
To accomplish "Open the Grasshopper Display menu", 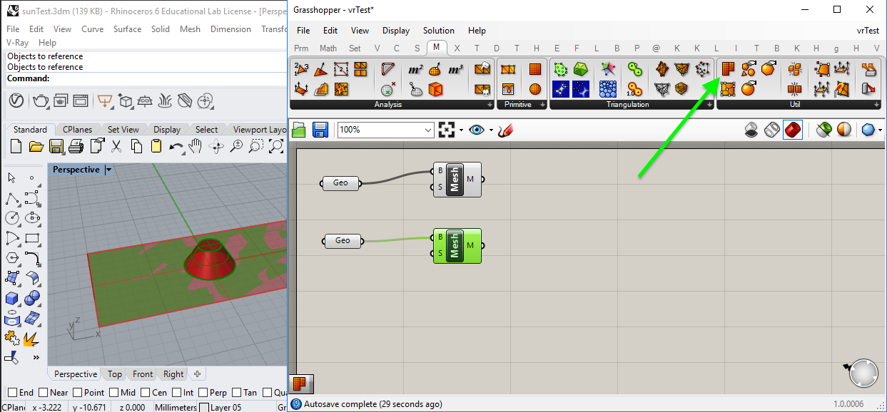I will point(396,31).
